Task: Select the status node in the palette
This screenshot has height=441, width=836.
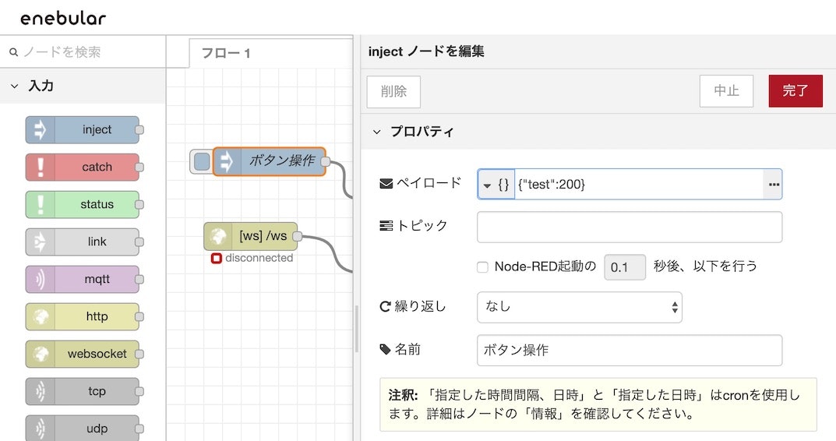Action: (82, 204)
